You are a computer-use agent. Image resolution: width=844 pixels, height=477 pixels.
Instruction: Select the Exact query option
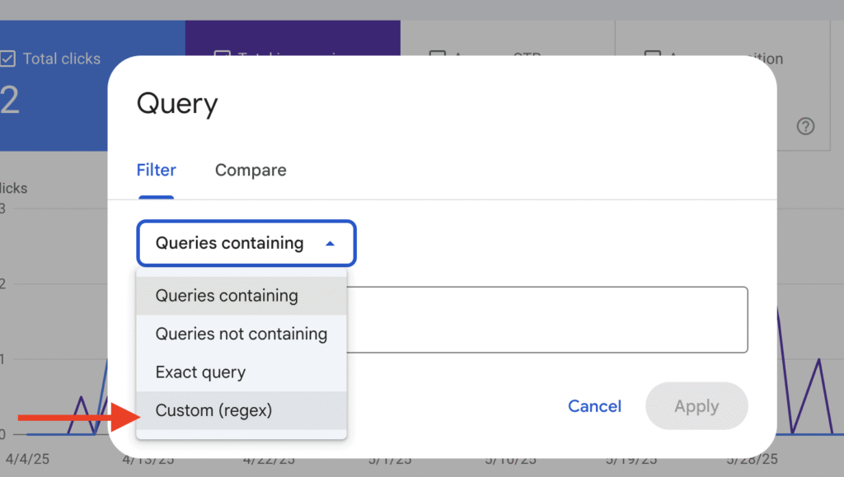[x=241, y=372]
